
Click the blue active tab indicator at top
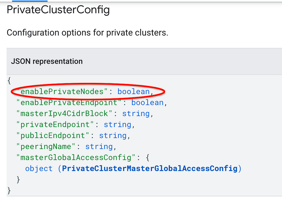pyautogui.click(x=30, y=1)
